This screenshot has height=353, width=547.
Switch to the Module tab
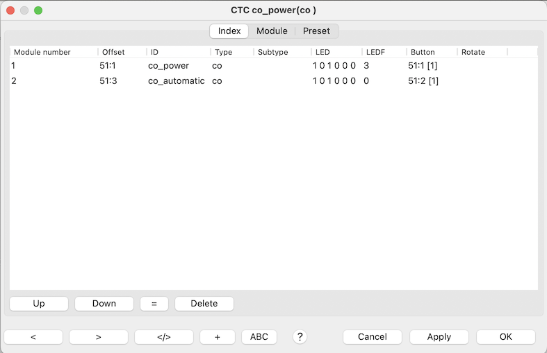click(x=272, y=31)
